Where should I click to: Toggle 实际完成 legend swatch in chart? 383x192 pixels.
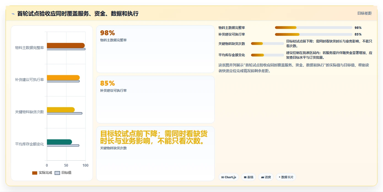(35, 173)
